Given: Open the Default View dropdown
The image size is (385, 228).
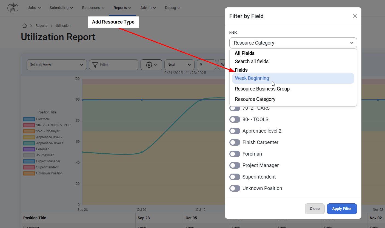Looking at the screenshot, I should click(x=57, y=65).
